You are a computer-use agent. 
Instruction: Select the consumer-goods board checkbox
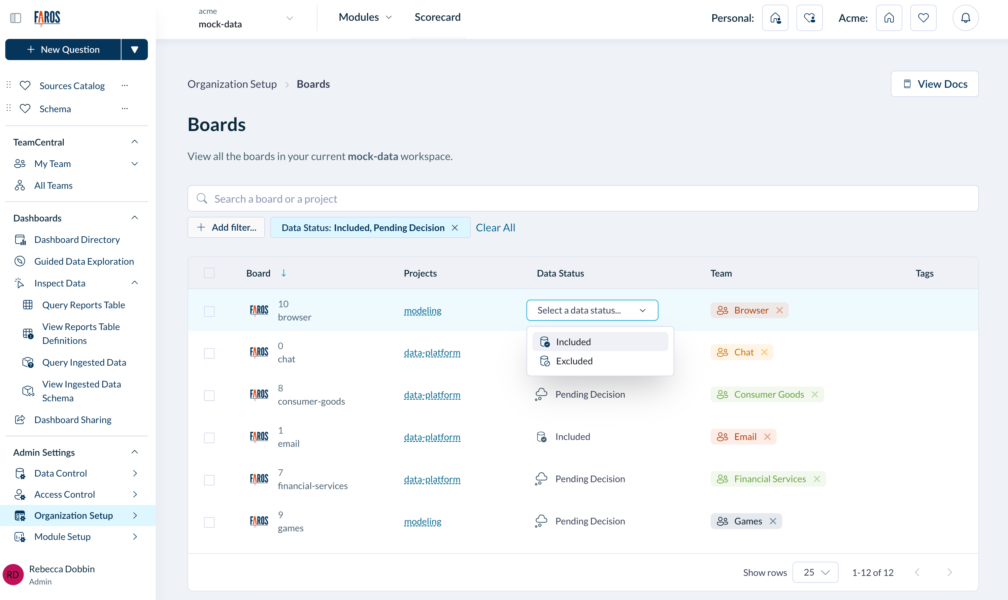209,395
